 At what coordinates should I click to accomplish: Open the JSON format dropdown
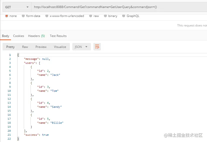click(81, 47)
